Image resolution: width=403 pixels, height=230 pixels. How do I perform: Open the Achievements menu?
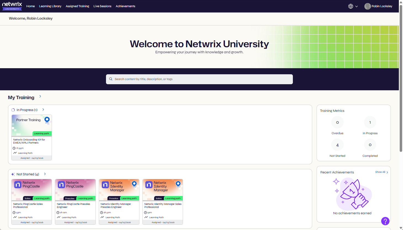pyautogui.click(x=125, y=6)
